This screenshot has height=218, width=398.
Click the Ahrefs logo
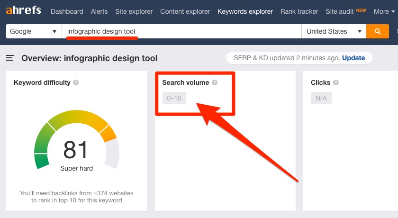pyautogui.click(x=24, y=10)
